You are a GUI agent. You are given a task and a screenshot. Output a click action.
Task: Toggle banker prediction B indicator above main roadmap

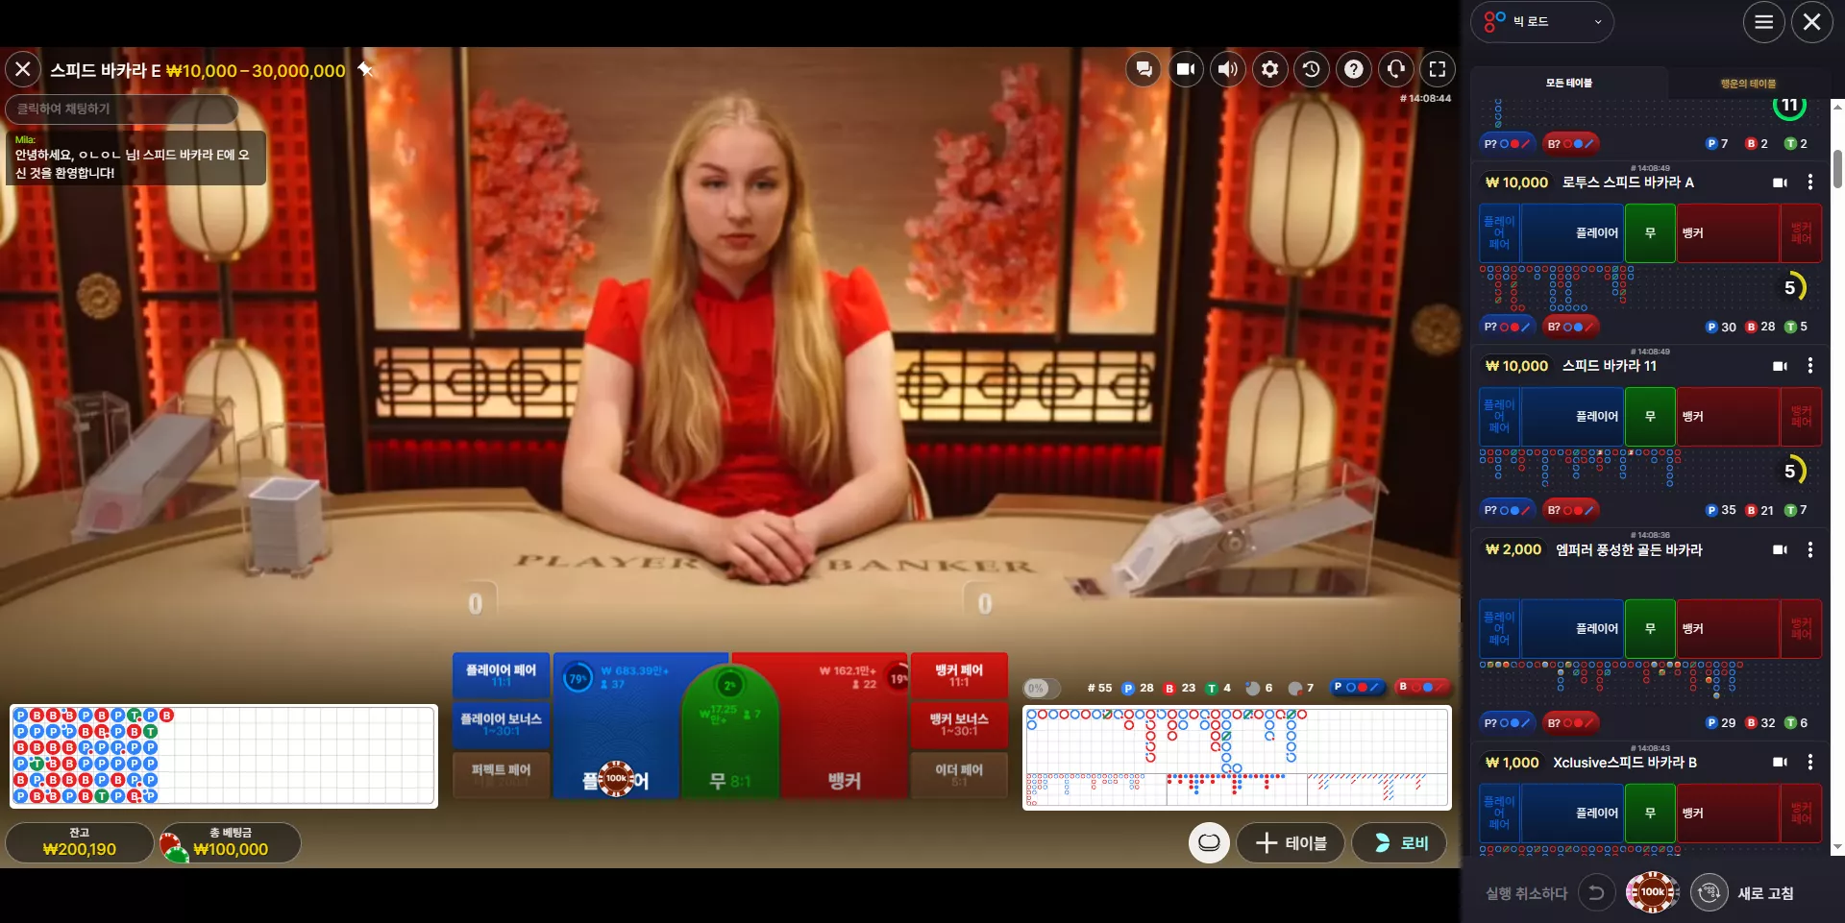[x=1422, y=687]
